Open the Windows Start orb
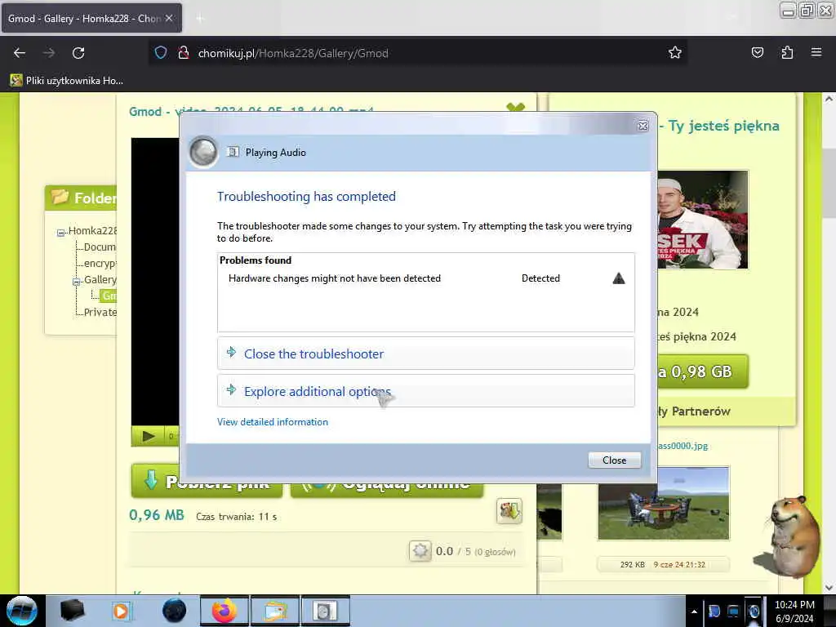Image resolution: width=836 pixels, height=627 pixels. pyautogui.click(x=21, y=611)
